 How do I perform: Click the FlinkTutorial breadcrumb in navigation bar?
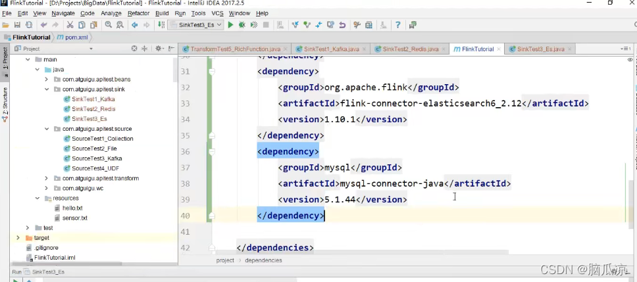coord(27,37)
